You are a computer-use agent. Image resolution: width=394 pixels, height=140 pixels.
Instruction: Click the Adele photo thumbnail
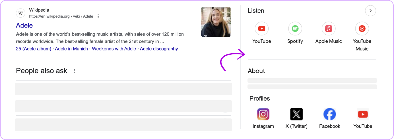pyautogui.click(x=216, y=22)
